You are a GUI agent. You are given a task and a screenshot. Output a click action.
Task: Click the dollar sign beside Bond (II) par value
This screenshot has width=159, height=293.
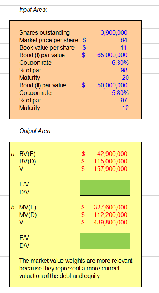pos(83,85)
